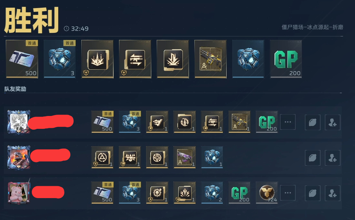Give a like to the second teammate
Screen dimensions: 355x220
313,158
